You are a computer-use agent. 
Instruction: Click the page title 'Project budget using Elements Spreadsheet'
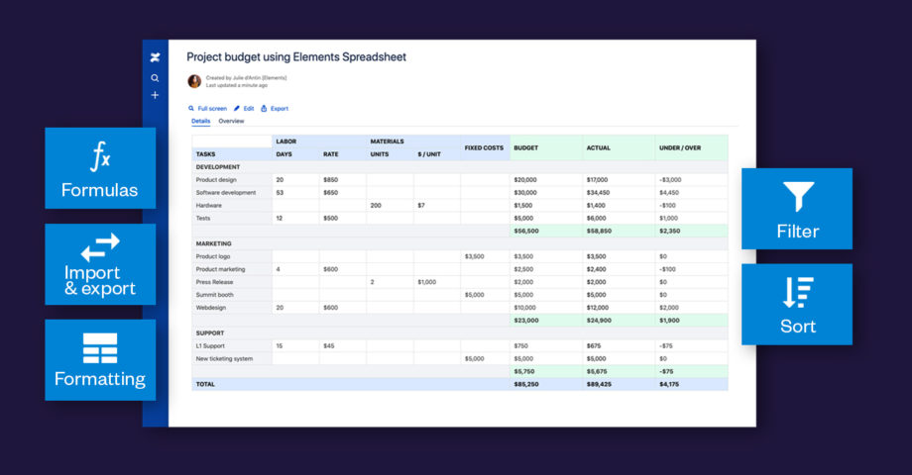coord(296,57)
